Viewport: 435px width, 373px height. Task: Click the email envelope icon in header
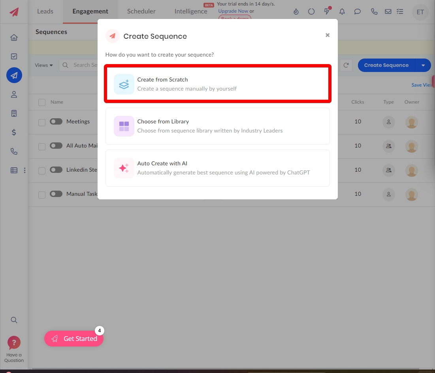click(x=388, y=11)
